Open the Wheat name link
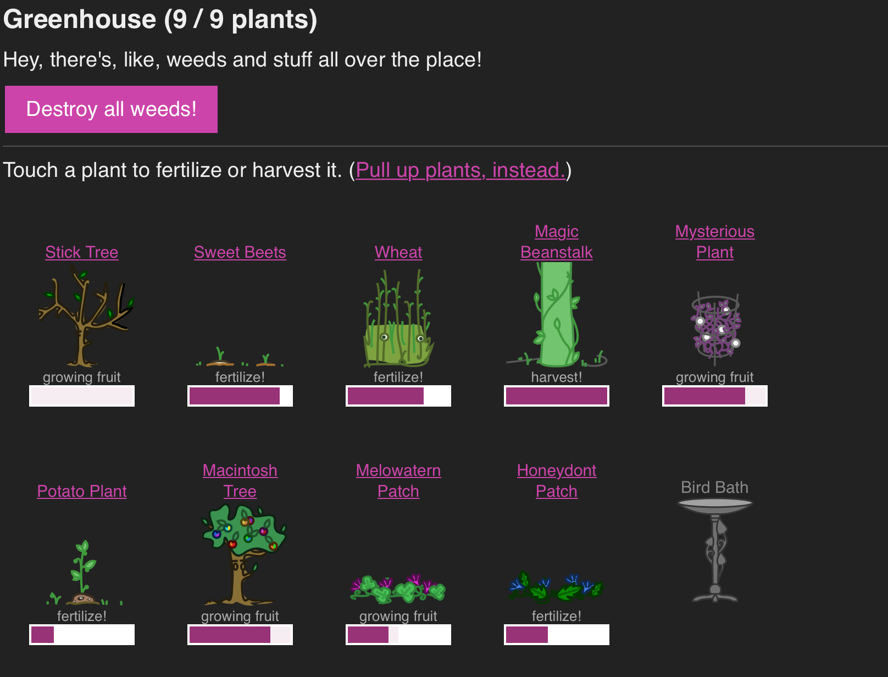 398,252
